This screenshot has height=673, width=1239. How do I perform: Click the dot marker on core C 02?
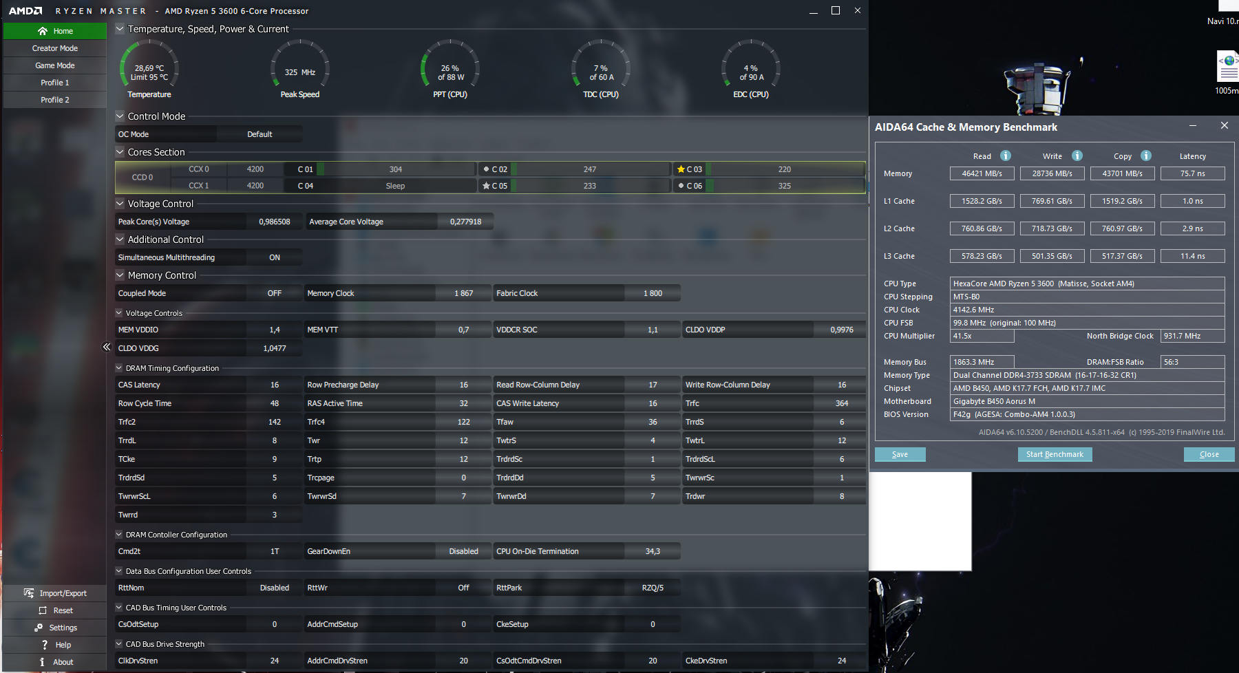point(486,169)
